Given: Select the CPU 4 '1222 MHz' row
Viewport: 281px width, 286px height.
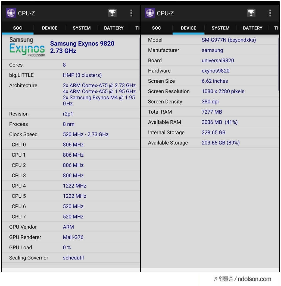Looking at the screenshot, I should tap(71, 186).
